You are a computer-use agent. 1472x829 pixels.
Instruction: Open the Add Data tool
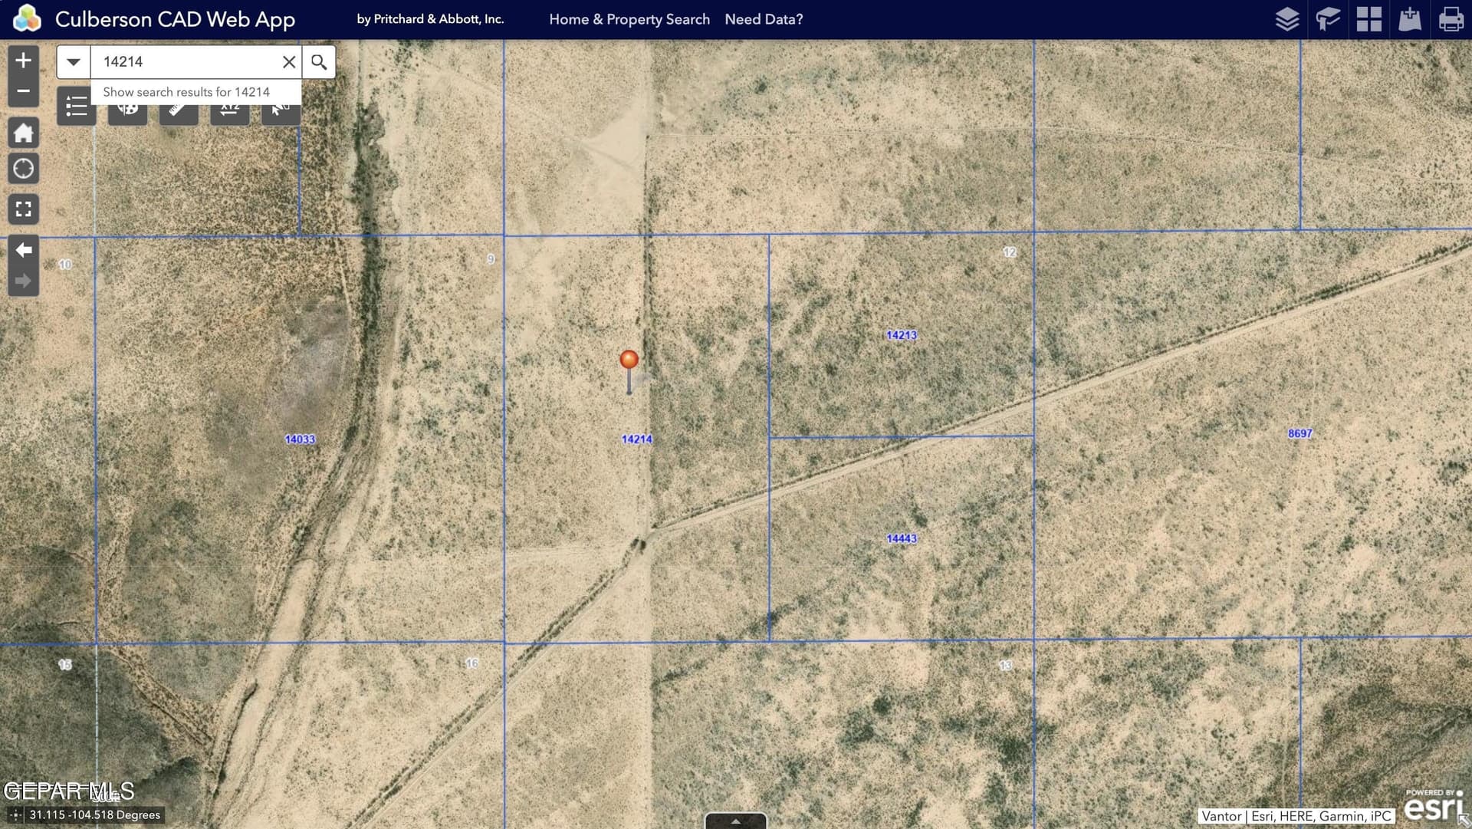pyautogui.click(x=1411, y=19)
